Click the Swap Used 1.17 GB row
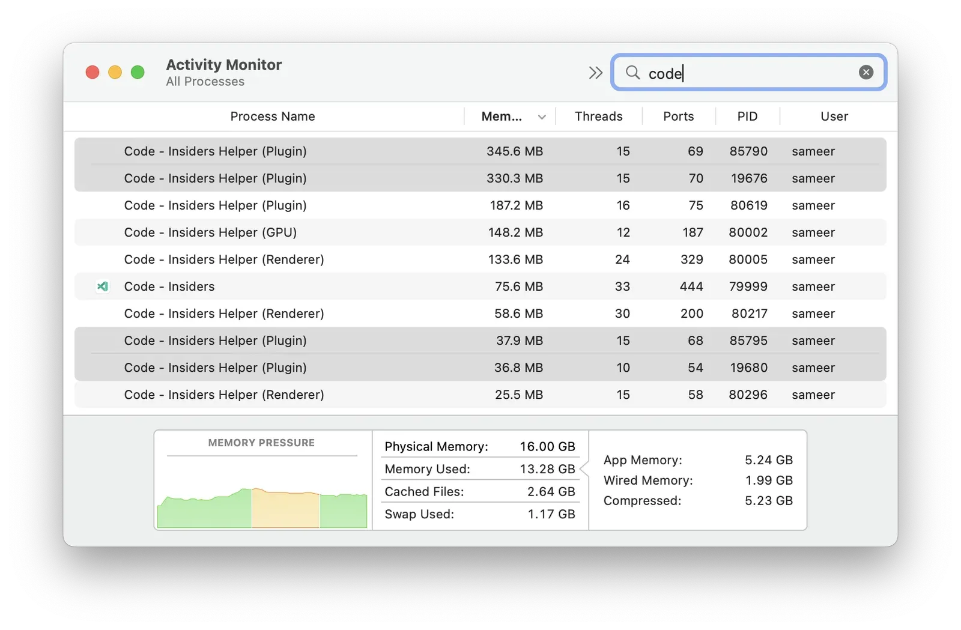The image size is (961, 630). coord(480,514)
